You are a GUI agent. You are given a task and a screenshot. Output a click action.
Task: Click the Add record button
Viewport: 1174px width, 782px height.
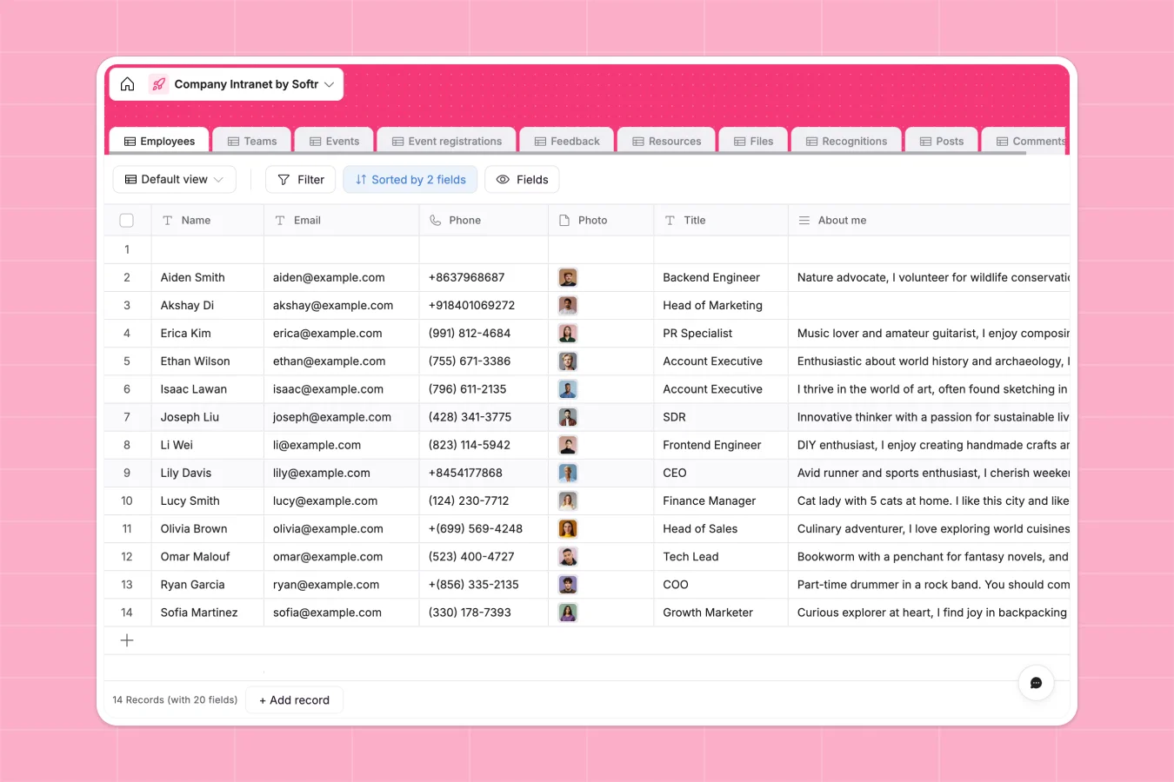pos(294,699)
